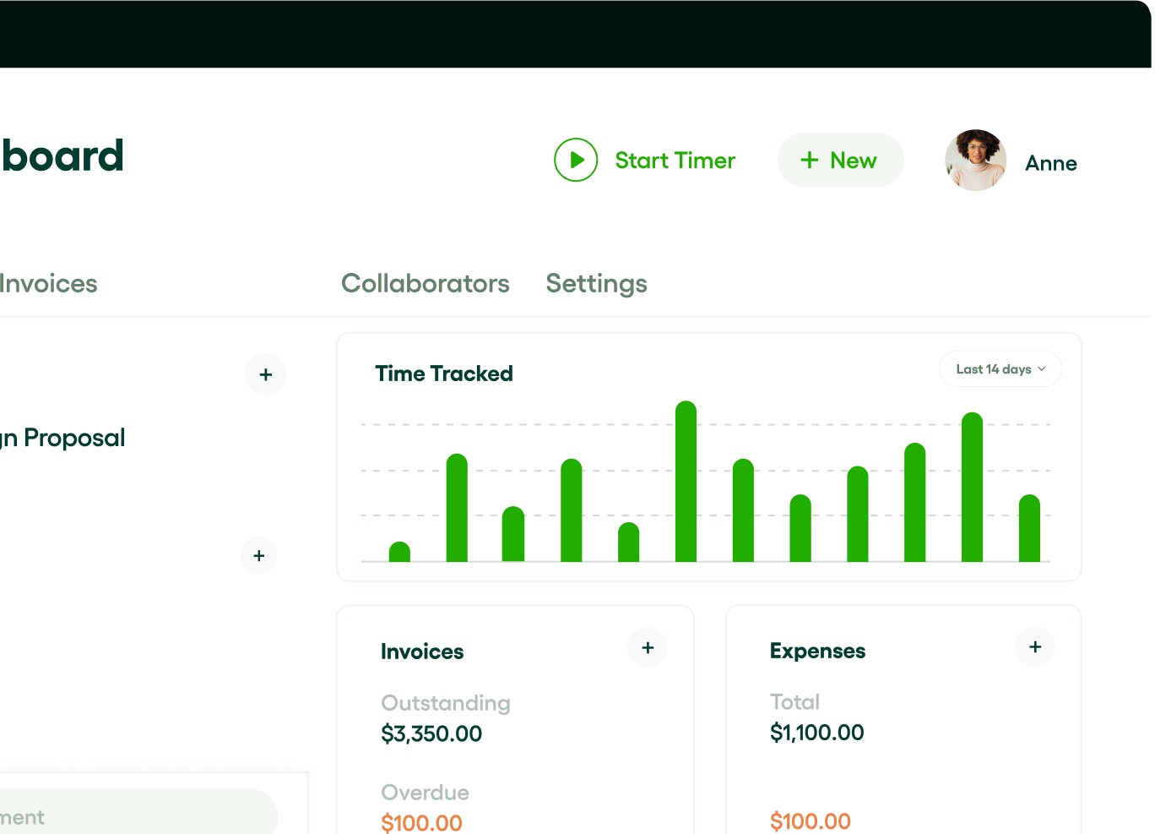This screenshot has width=1155, height=834.
Task: Open the Last 14 days time range dropdown
Action: click(x=1000, y=369)
